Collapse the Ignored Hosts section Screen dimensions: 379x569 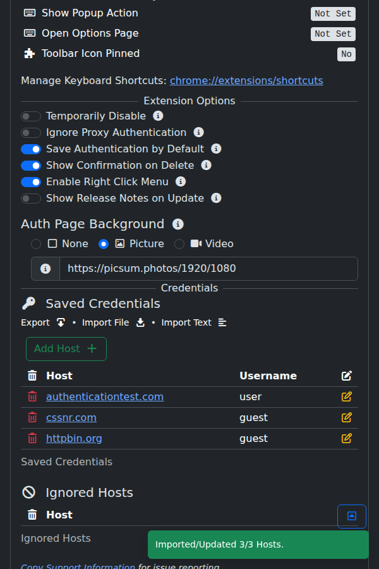[x=351, y=516]
